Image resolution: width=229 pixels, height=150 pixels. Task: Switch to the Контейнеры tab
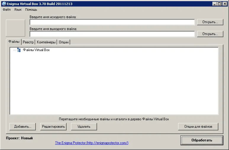(46, 42)
